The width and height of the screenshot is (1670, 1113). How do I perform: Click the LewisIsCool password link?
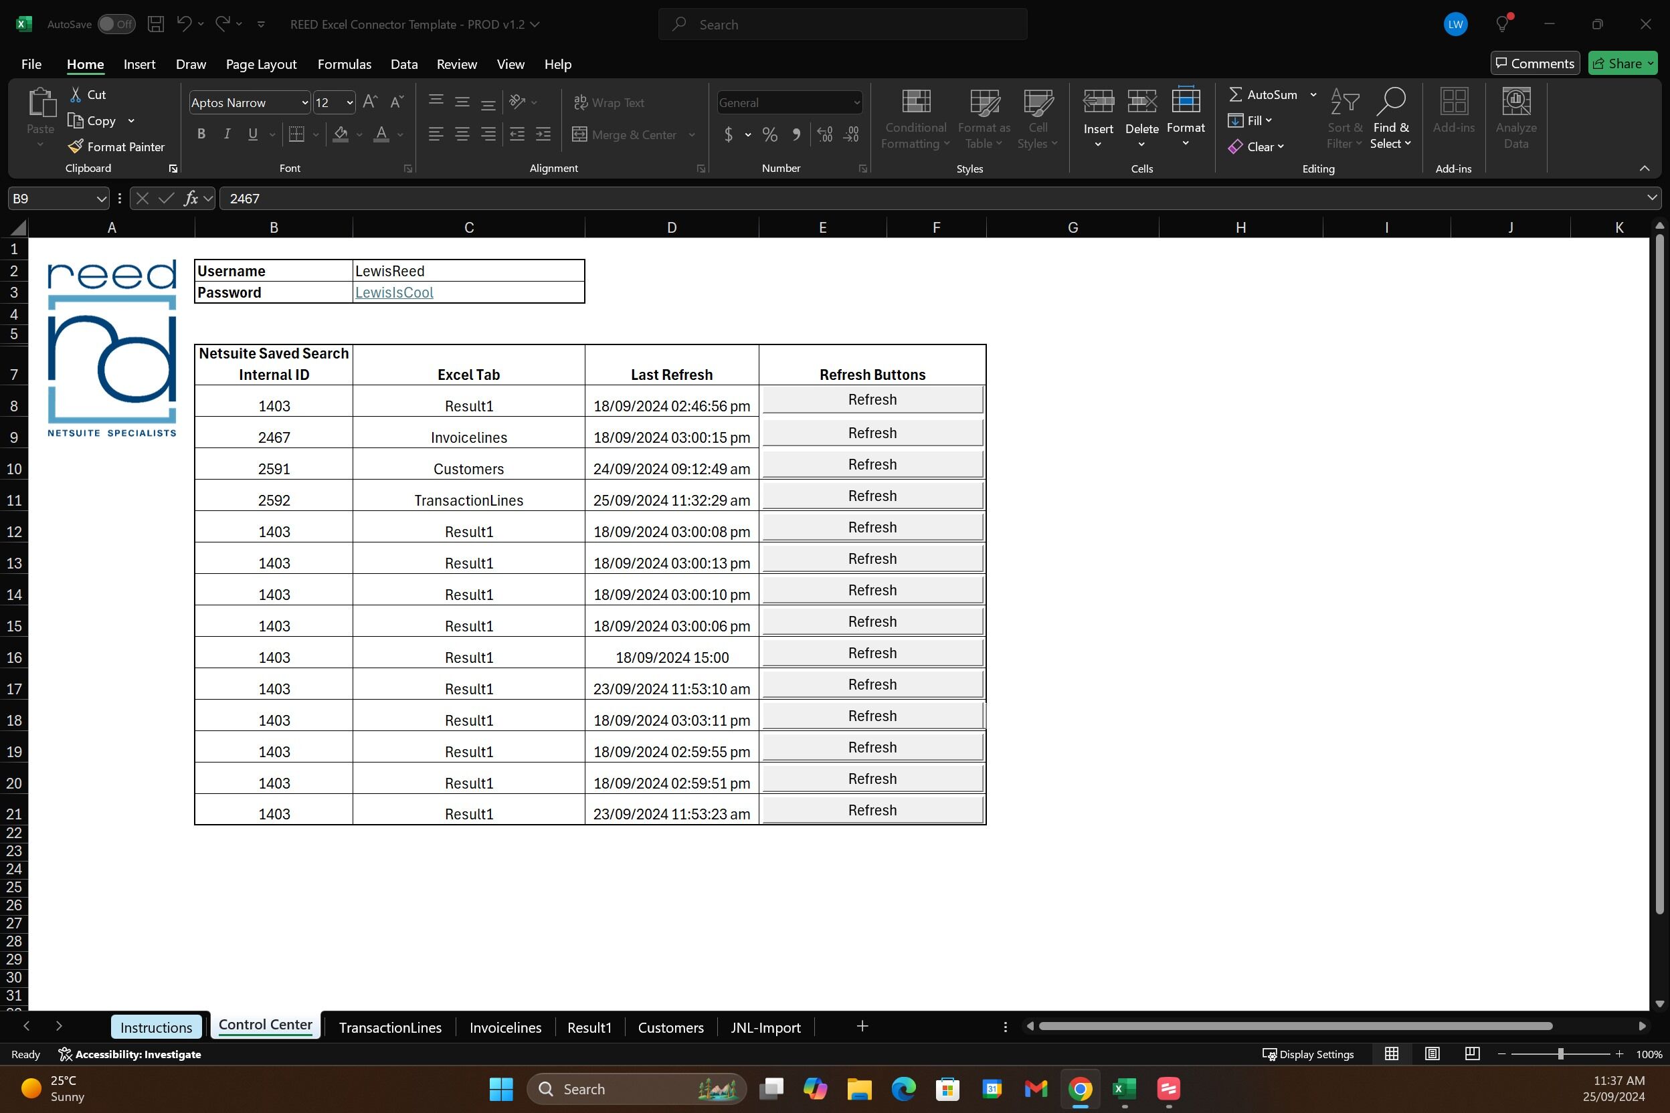click(394, 292)
